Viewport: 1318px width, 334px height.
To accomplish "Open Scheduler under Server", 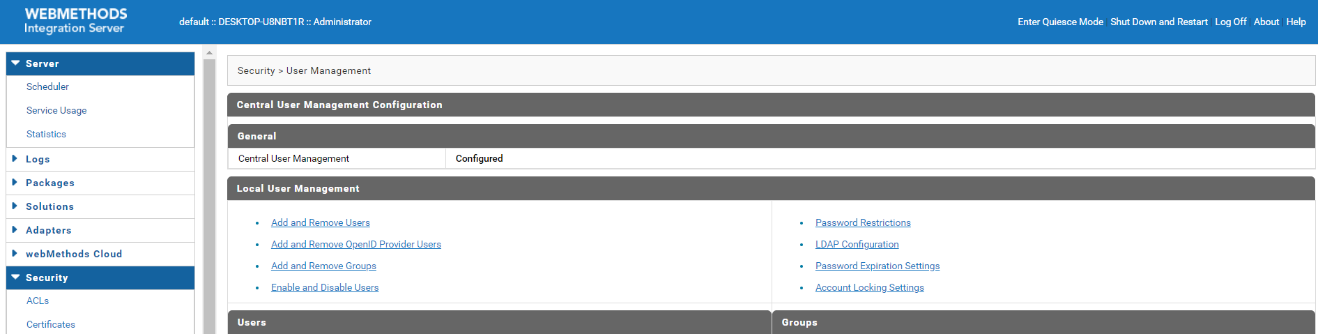I will pos(47,86).
